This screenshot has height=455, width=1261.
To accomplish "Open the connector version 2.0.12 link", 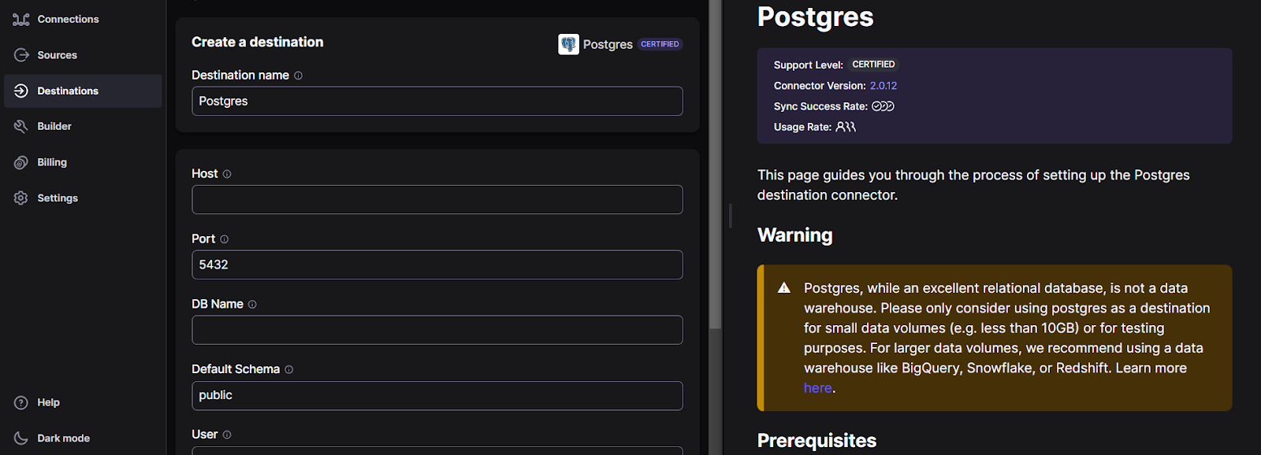I will pos(883,86).
